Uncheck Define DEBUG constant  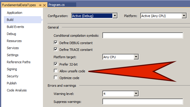click(56, 43)
